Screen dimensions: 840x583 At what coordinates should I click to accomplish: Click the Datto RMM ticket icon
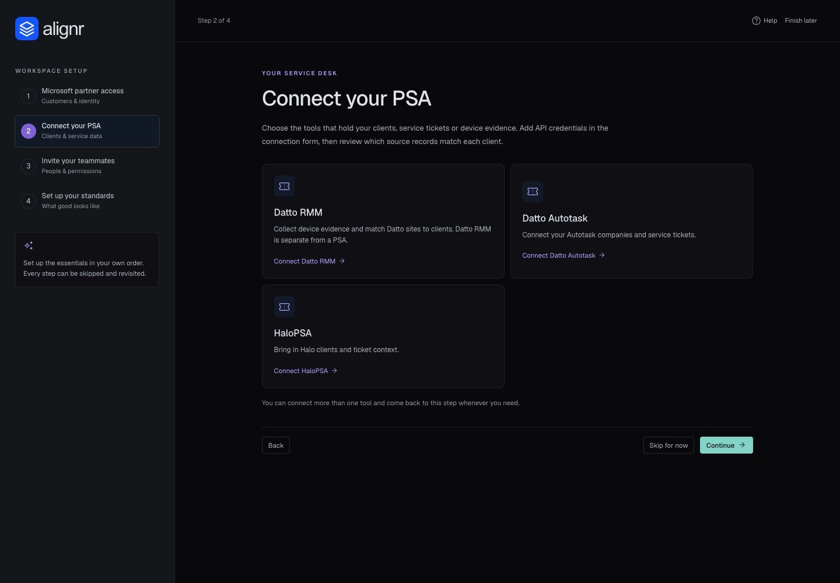tap(284, 186)
